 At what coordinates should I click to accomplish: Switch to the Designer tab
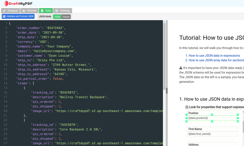(x=10, y=11)
